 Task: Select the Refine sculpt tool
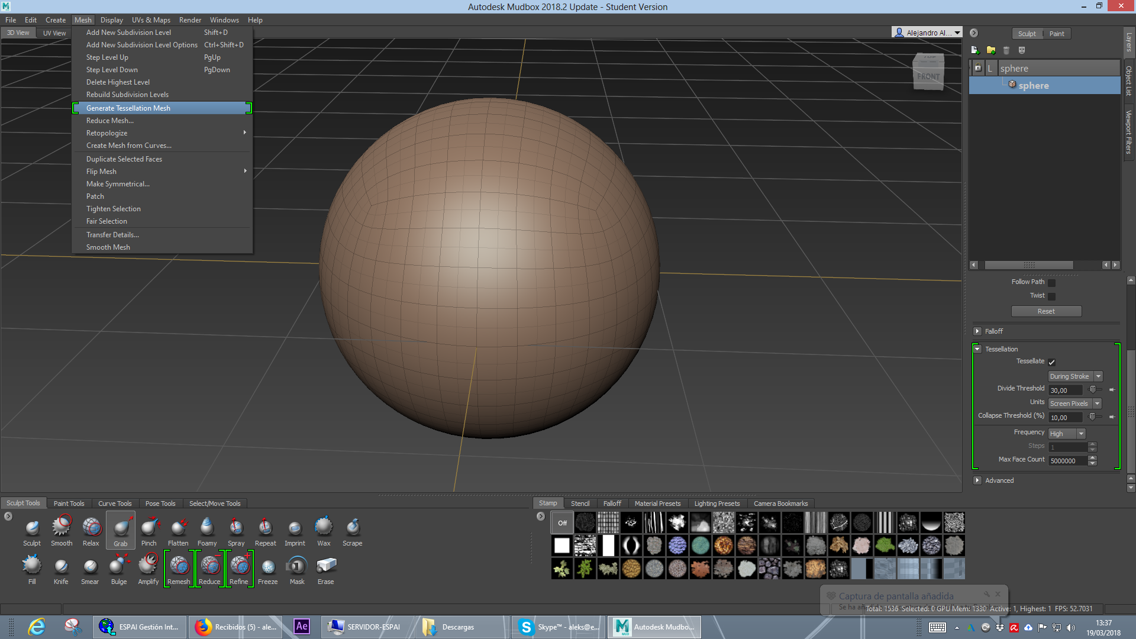tap(239, 568)
